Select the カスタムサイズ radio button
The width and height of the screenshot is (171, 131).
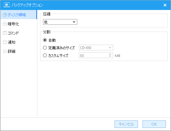coord(45,56)
